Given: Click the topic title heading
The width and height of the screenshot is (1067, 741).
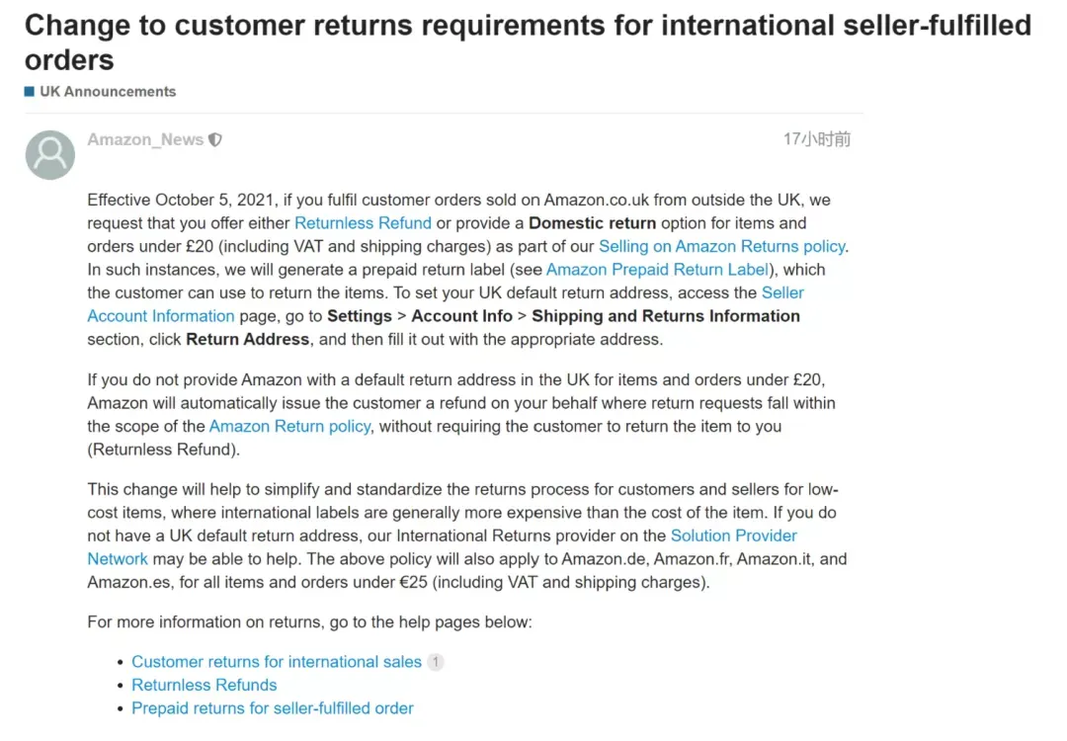Looking at the screenshot, I should pos(528,42).
